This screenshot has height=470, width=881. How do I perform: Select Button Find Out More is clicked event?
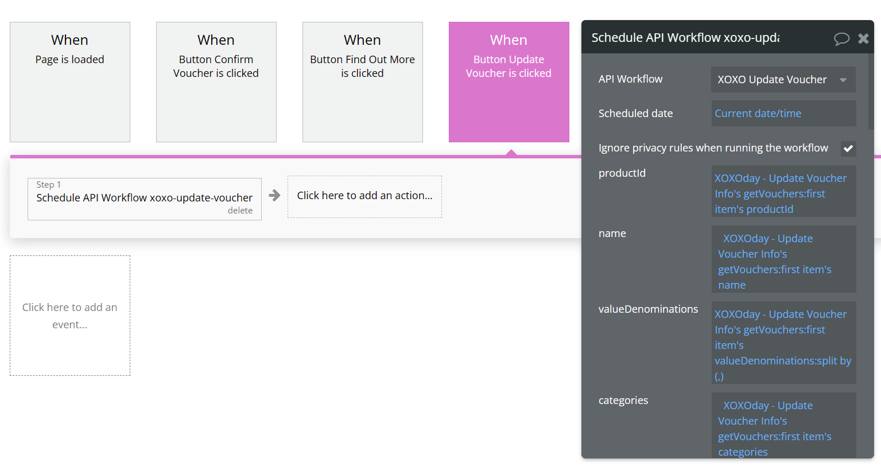(363, 82)
